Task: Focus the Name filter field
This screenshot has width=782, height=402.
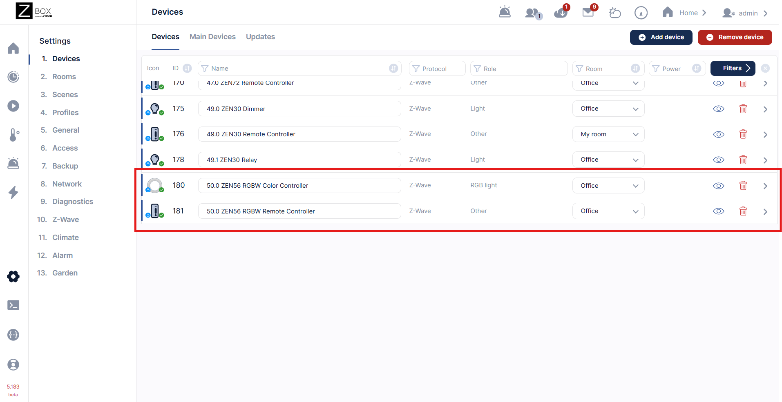Action: tap(299, 69)
